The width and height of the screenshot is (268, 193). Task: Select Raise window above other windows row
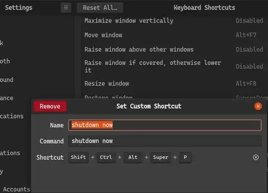pos(174,49)
